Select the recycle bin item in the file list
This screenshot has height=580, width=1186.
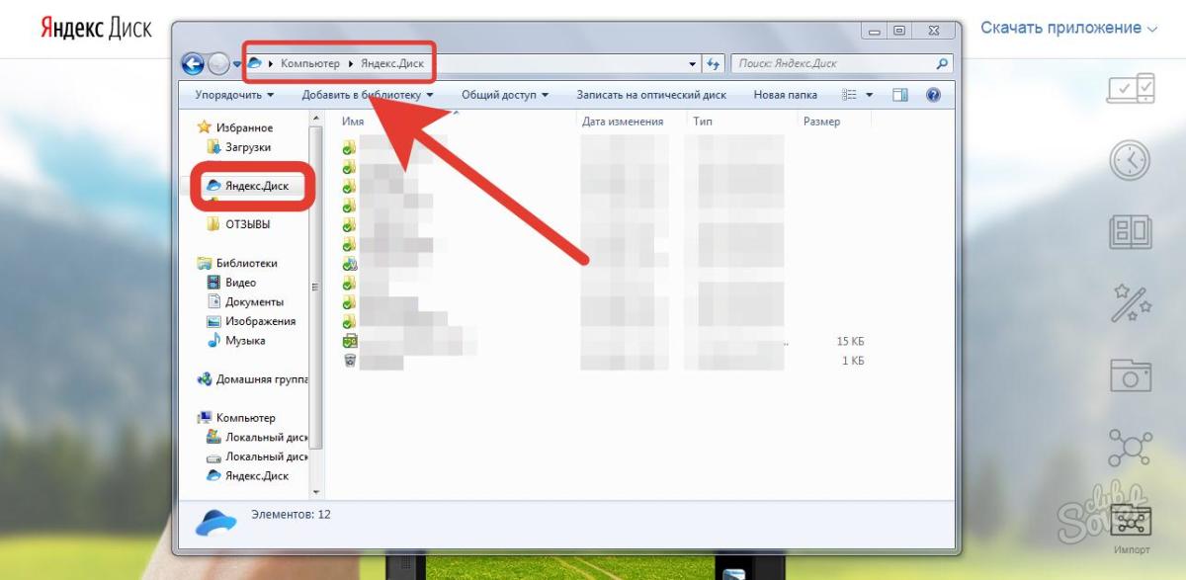point(349,361)
